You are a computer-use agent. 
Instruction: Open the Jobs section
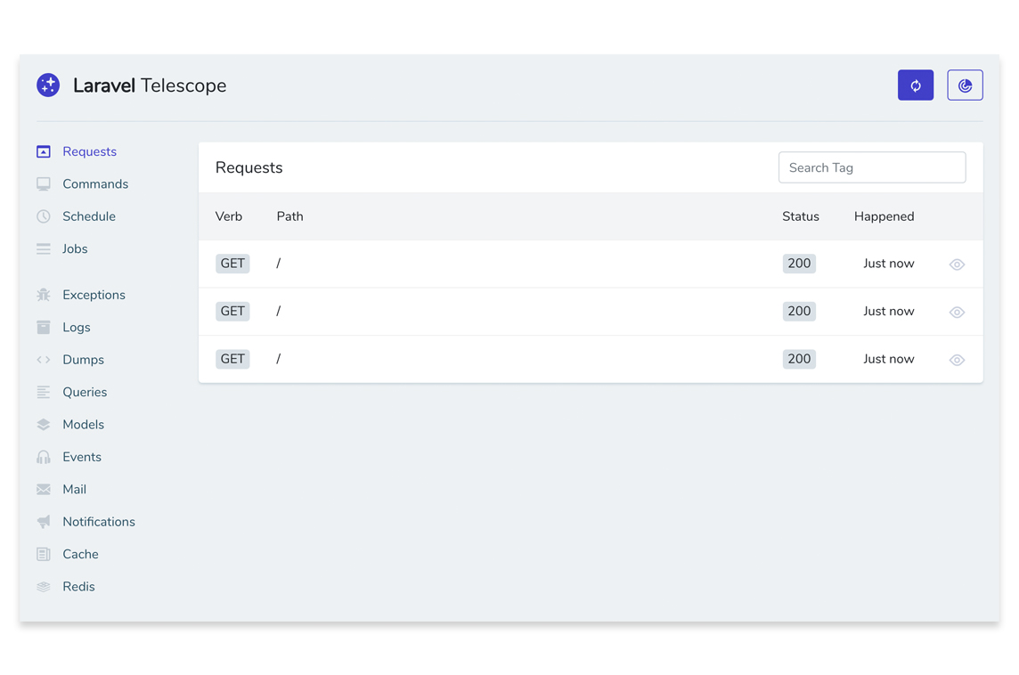coord(75,248)
